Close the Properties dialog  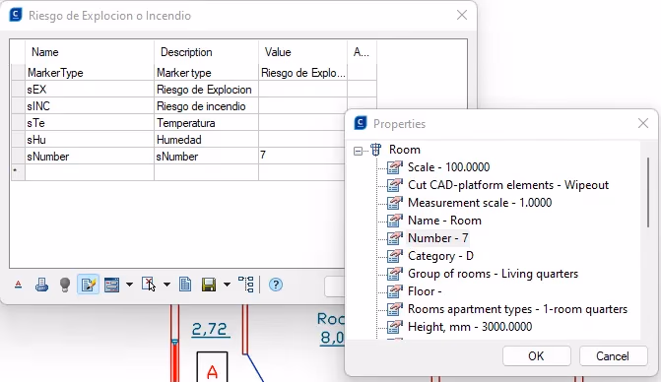pyautogui.click(x=643, y=123)
